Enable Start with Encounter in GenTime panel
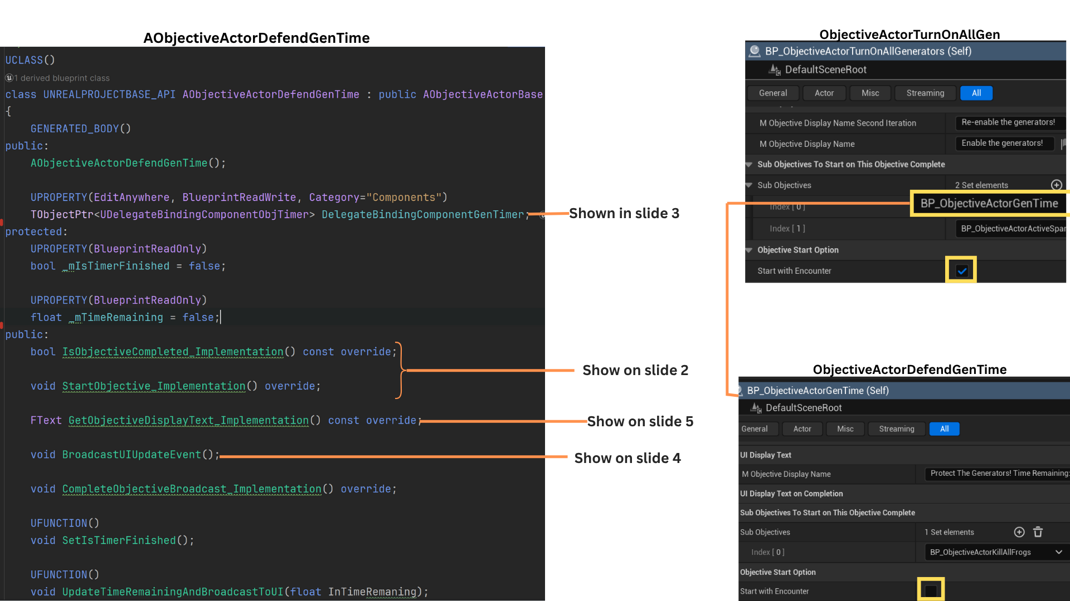 [931, 590]
